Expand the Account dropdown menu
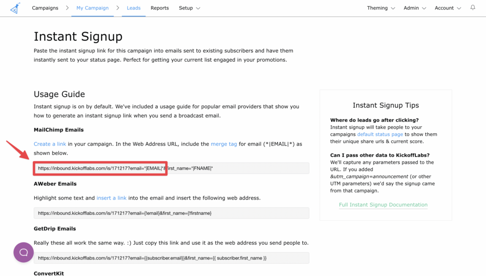 [448, 8]
